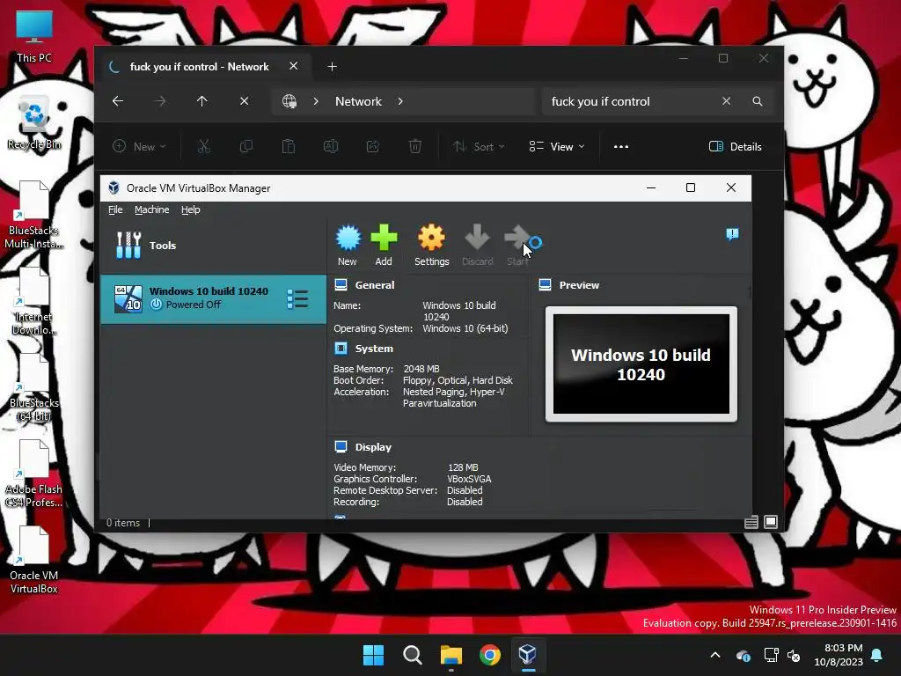Go up one folder level in Explorer

click(x=201, y=101)
